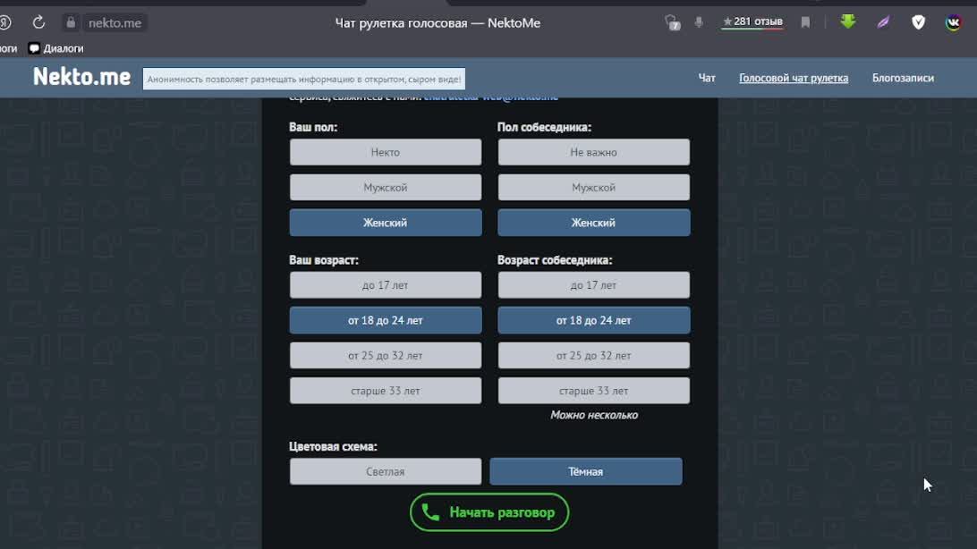Switch color scheme to Тёмная
This screenshot has height=549, width=977.
click(x=586, y=472)
